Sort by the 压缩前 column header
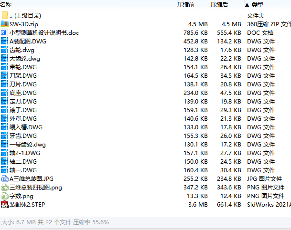 [186, 4]
